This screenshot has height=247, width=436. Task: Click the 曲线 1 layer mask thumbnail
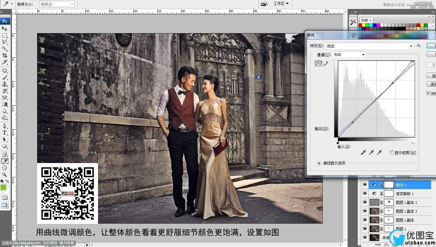pyautogui.click(x=389, y=185)
